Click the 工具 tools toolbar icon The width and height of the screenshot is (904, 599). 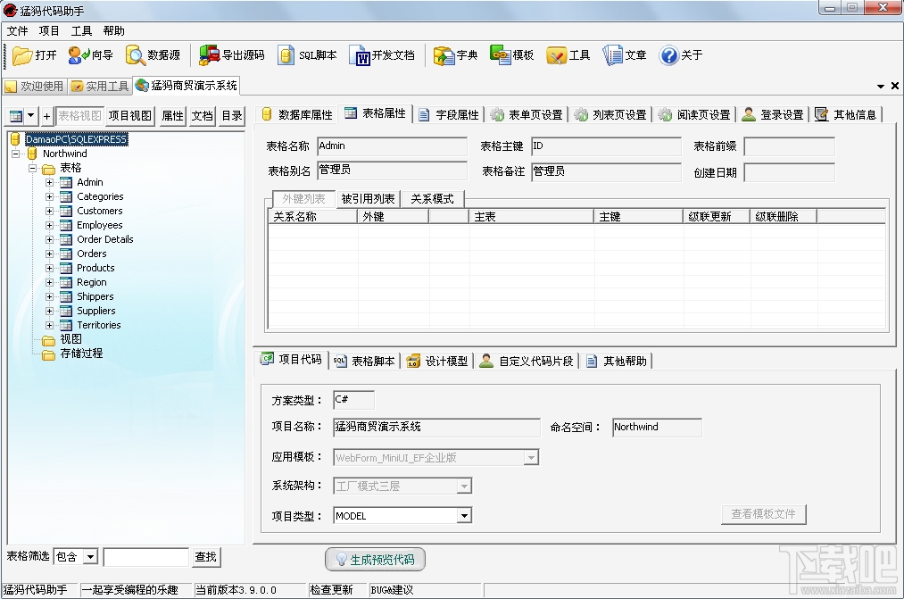click(x=556, y=55)
